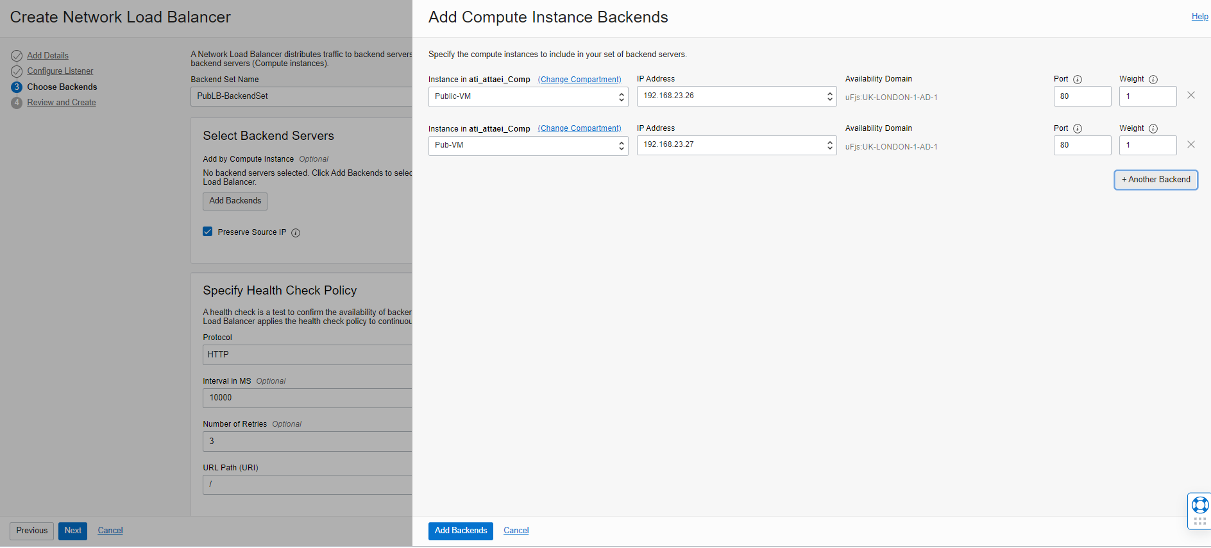The height and width of the screenshot is (548, 1211).
Task: Remove the Public-VM backend row
Action: pyautogui.click(x=1191, y=96)
